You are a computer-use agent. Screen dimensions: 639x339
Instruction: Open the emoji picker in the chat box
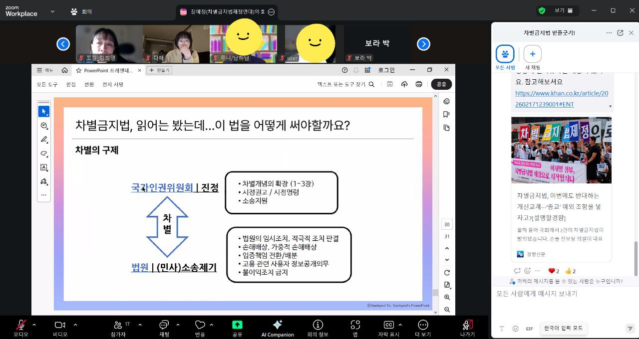[x=516, y=329]
